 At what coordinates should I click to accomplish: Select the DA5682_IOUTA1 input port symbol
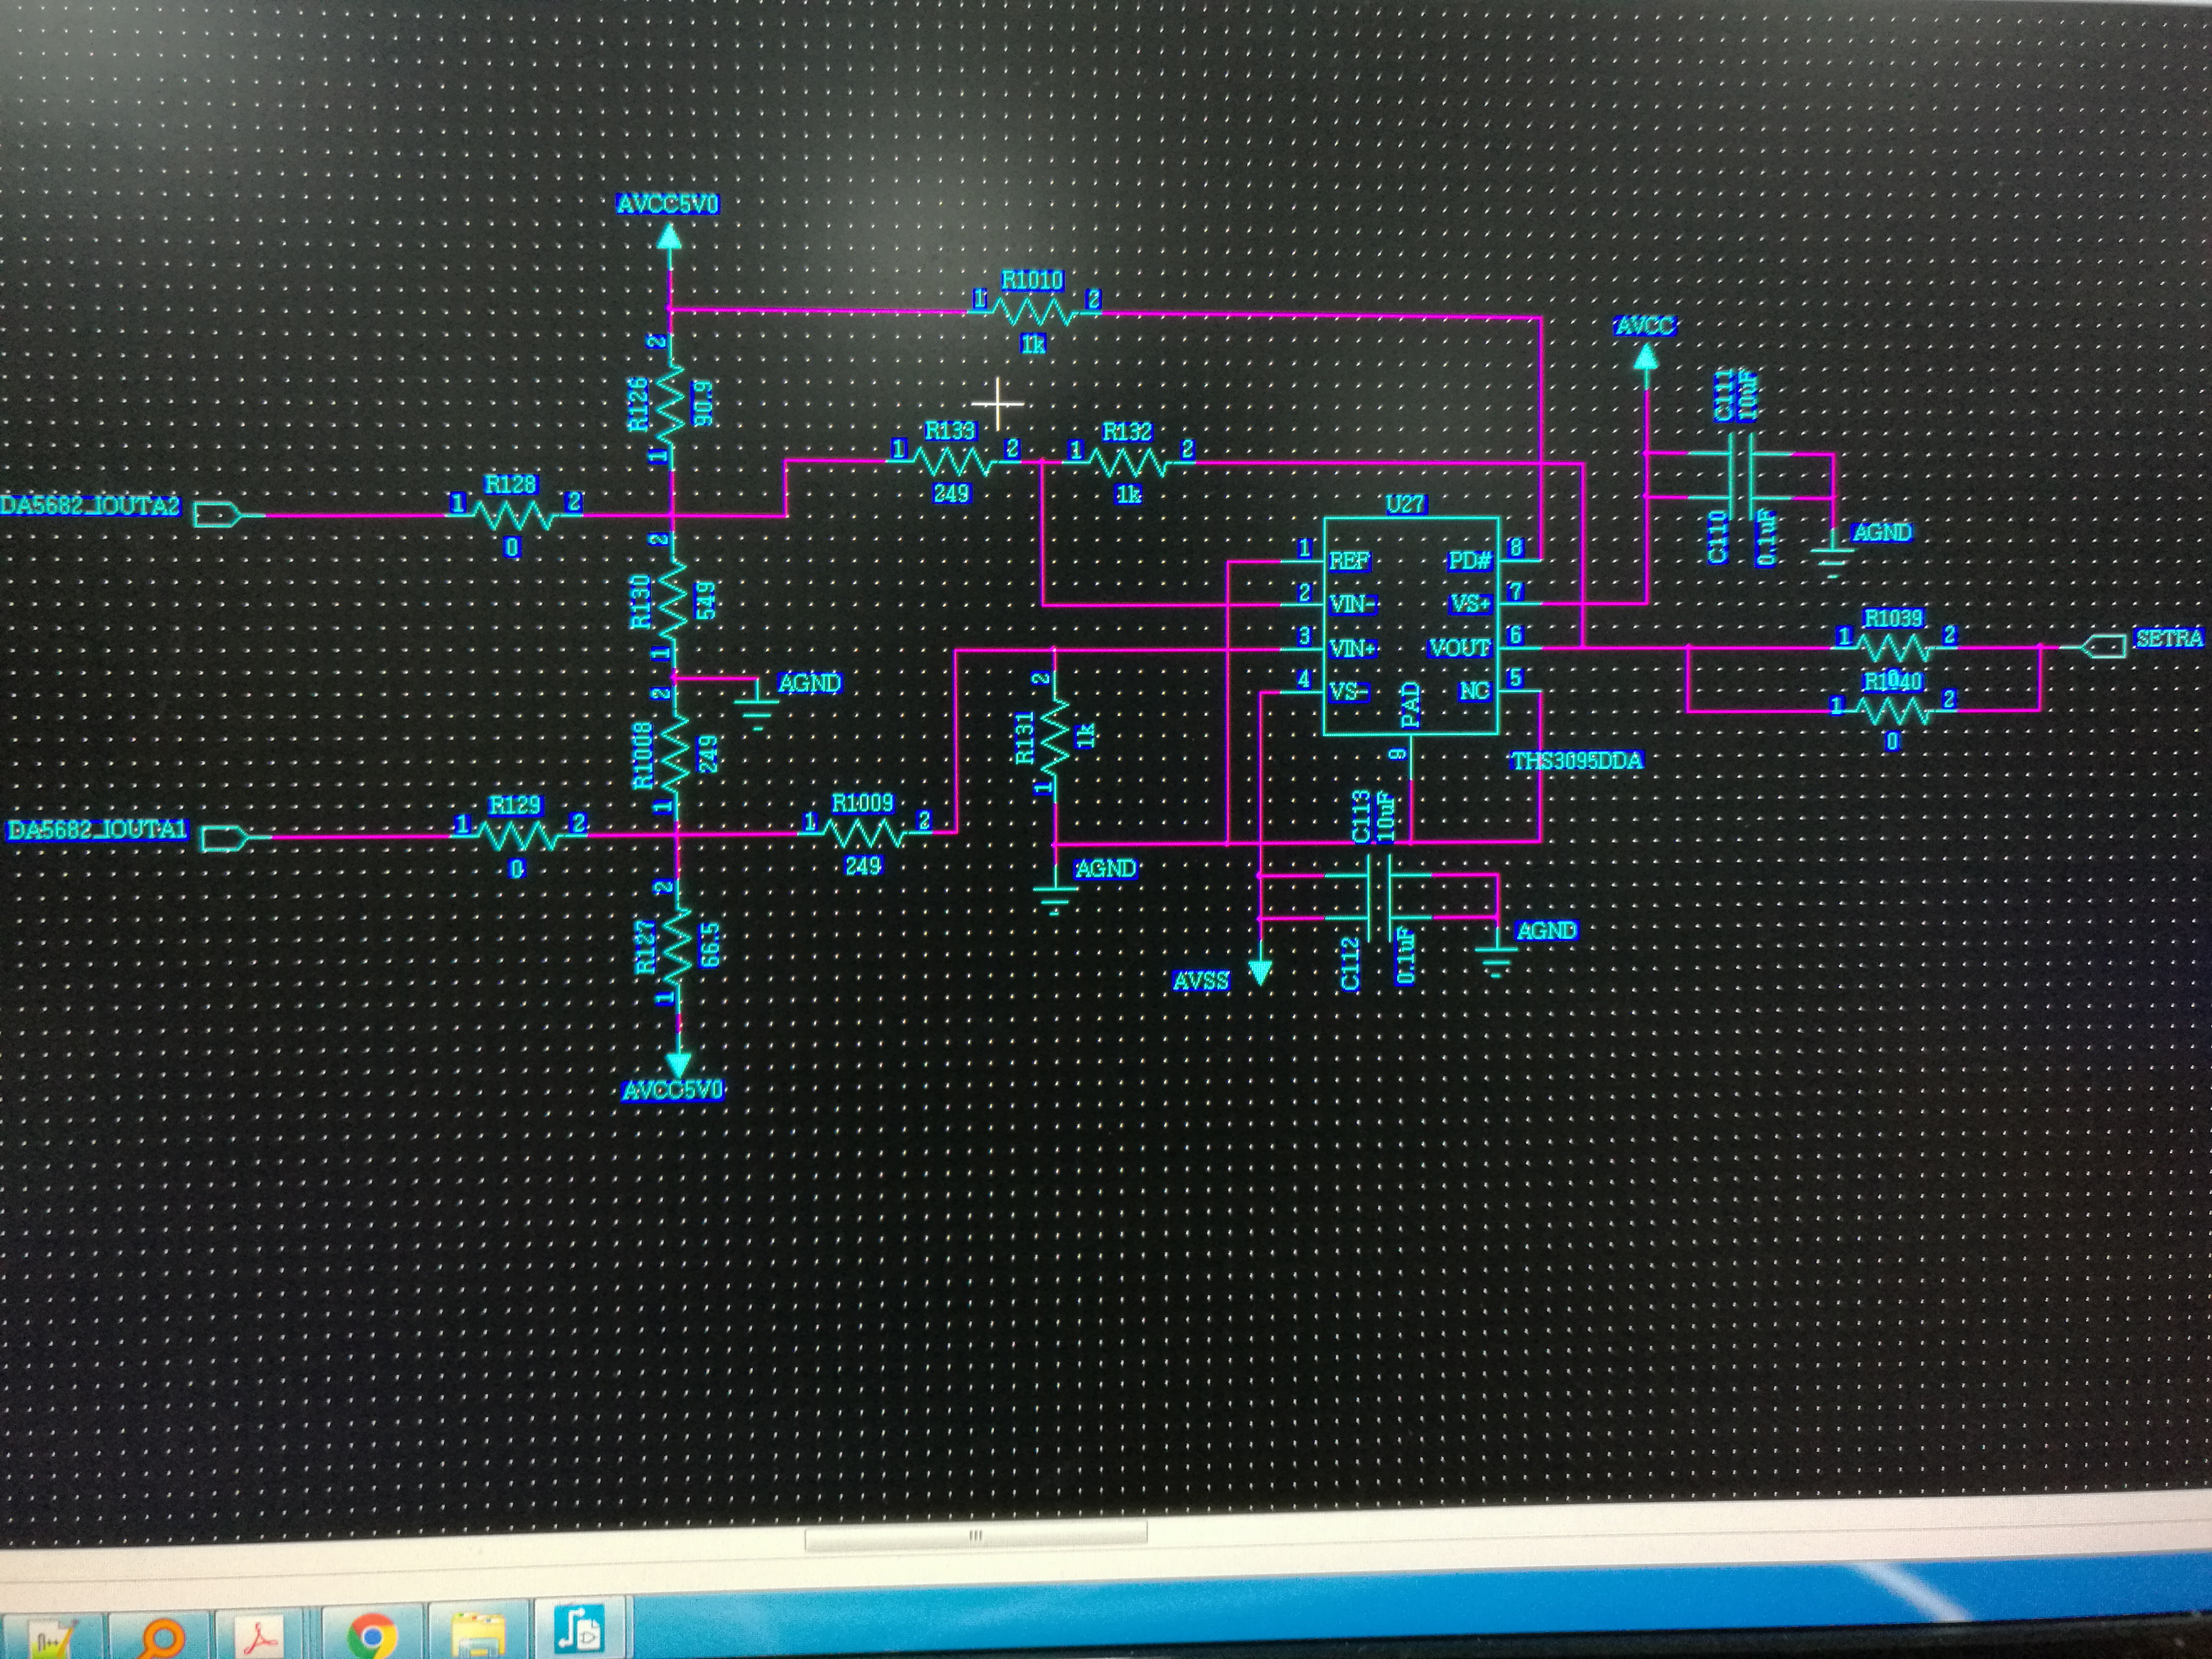(224, 838)
